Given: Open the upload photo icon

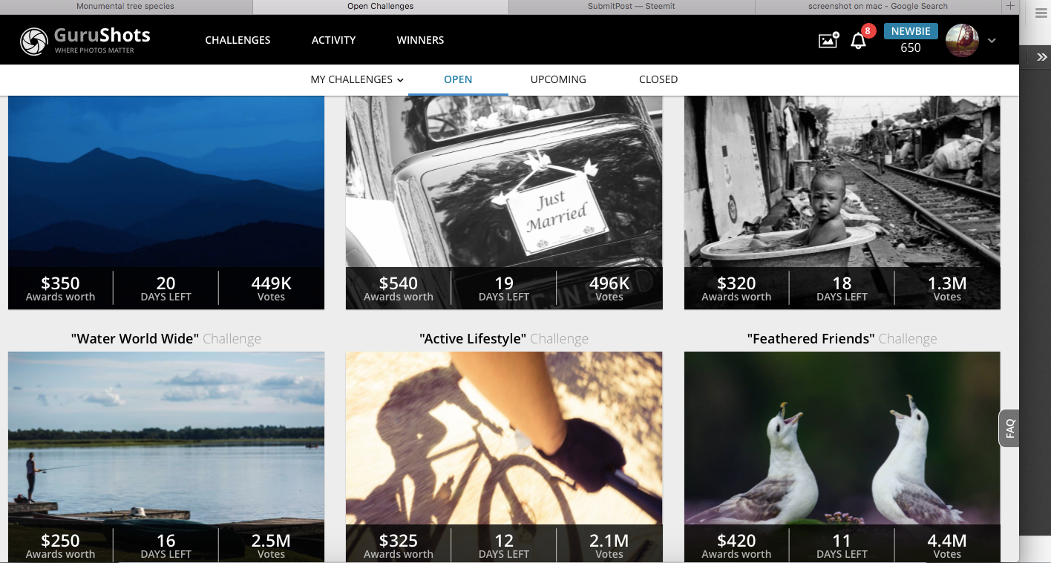Looking at the screenshot, I should pos(828,40).
